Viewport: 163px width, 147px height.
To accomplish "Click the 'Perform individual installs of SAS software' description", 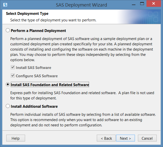I will (83, 120).
